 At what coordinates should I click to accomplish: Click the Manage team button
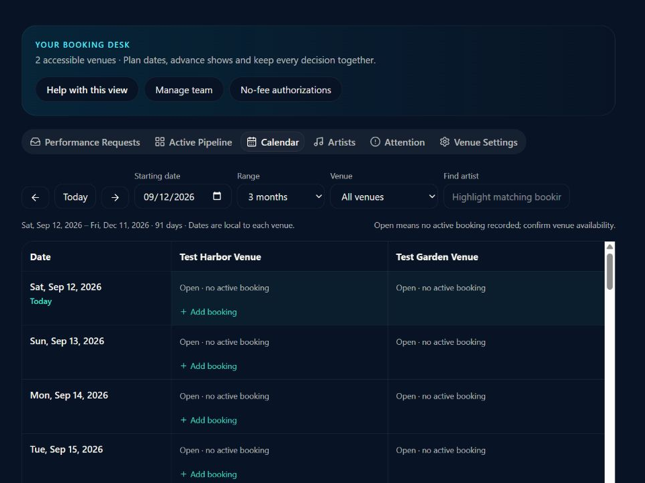(x=184, y=90)
